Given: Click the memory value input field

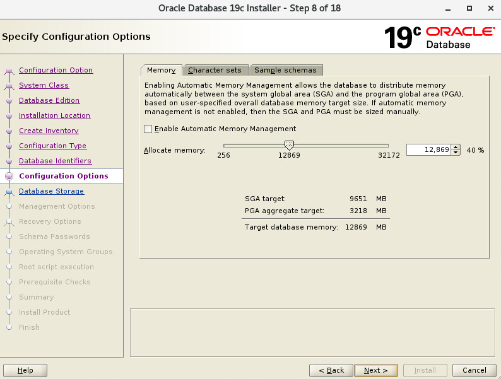Looking at the screenshot, I should (x=429, y=149).
